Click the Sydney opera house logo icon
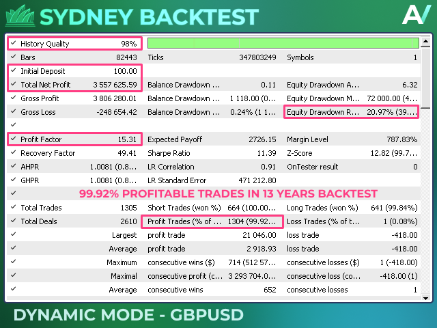The height and width of the screenshot is (328, 437). click(20, 16)
